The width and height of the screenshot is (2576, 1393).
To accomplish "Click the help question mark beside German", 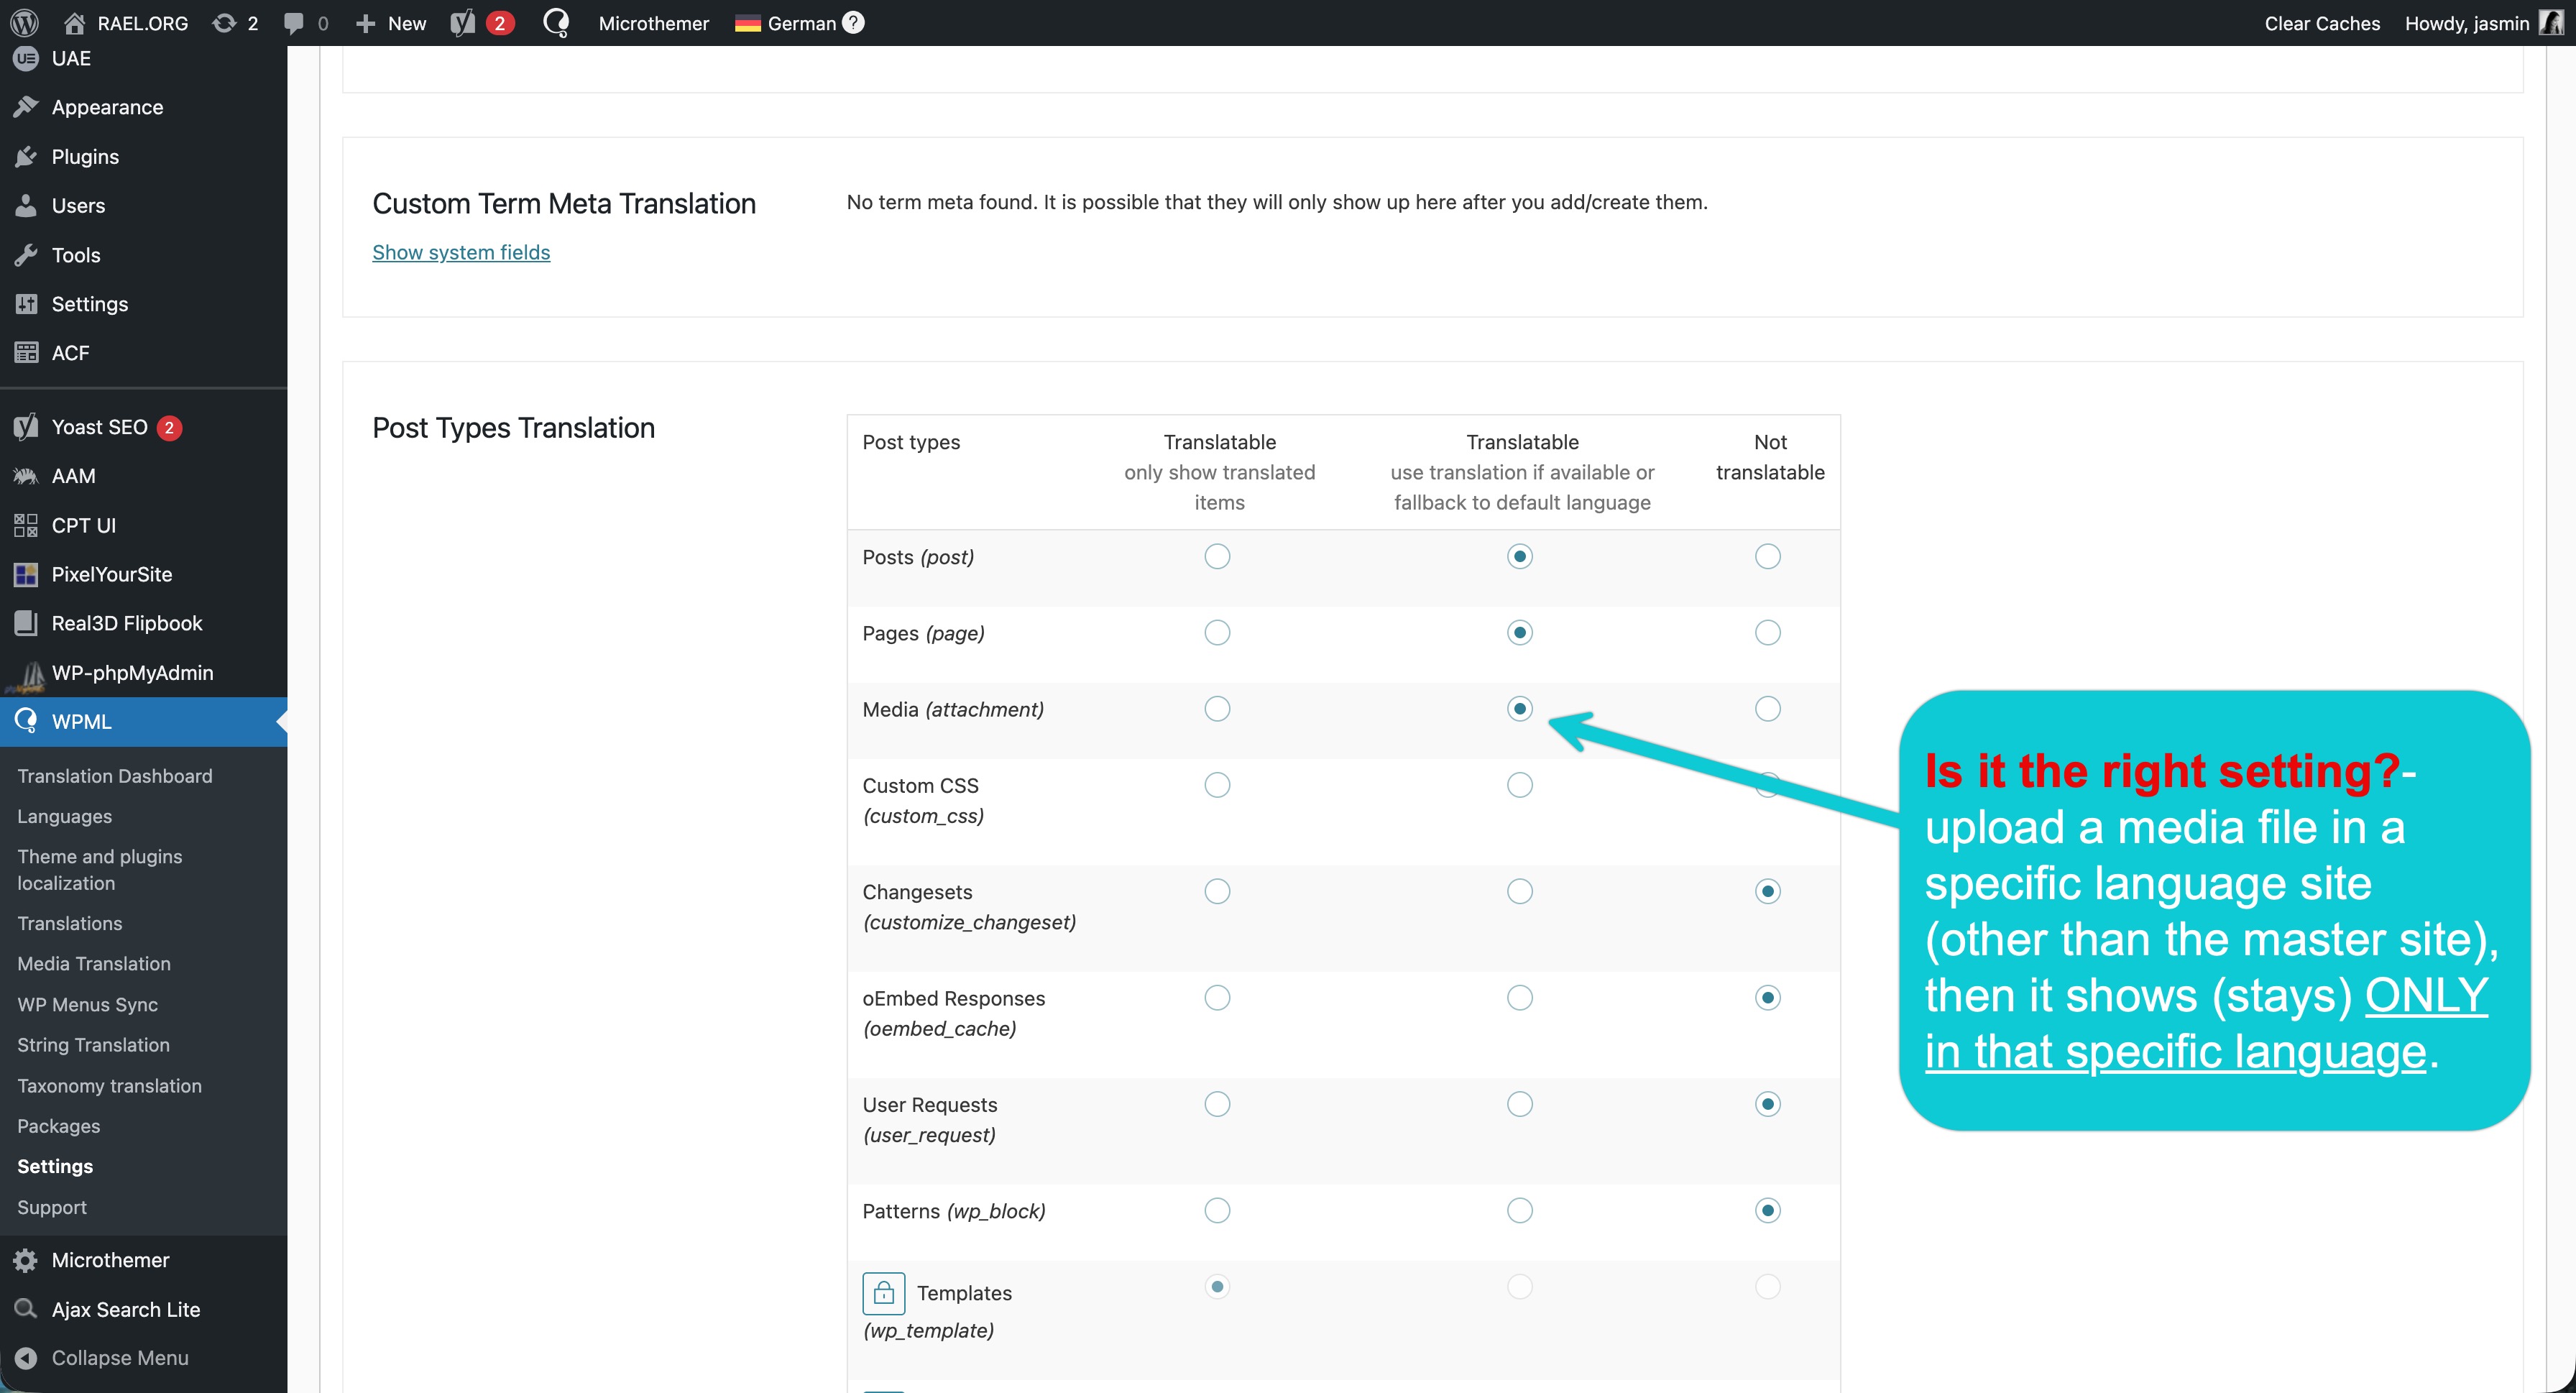I will pyautogui.click(x=853, y=22).
